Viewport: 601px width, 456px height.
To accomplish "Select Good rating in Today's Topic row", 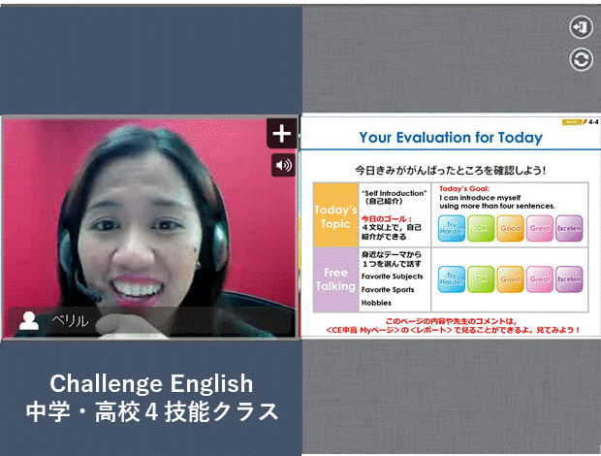I will [x=510, y=228].
